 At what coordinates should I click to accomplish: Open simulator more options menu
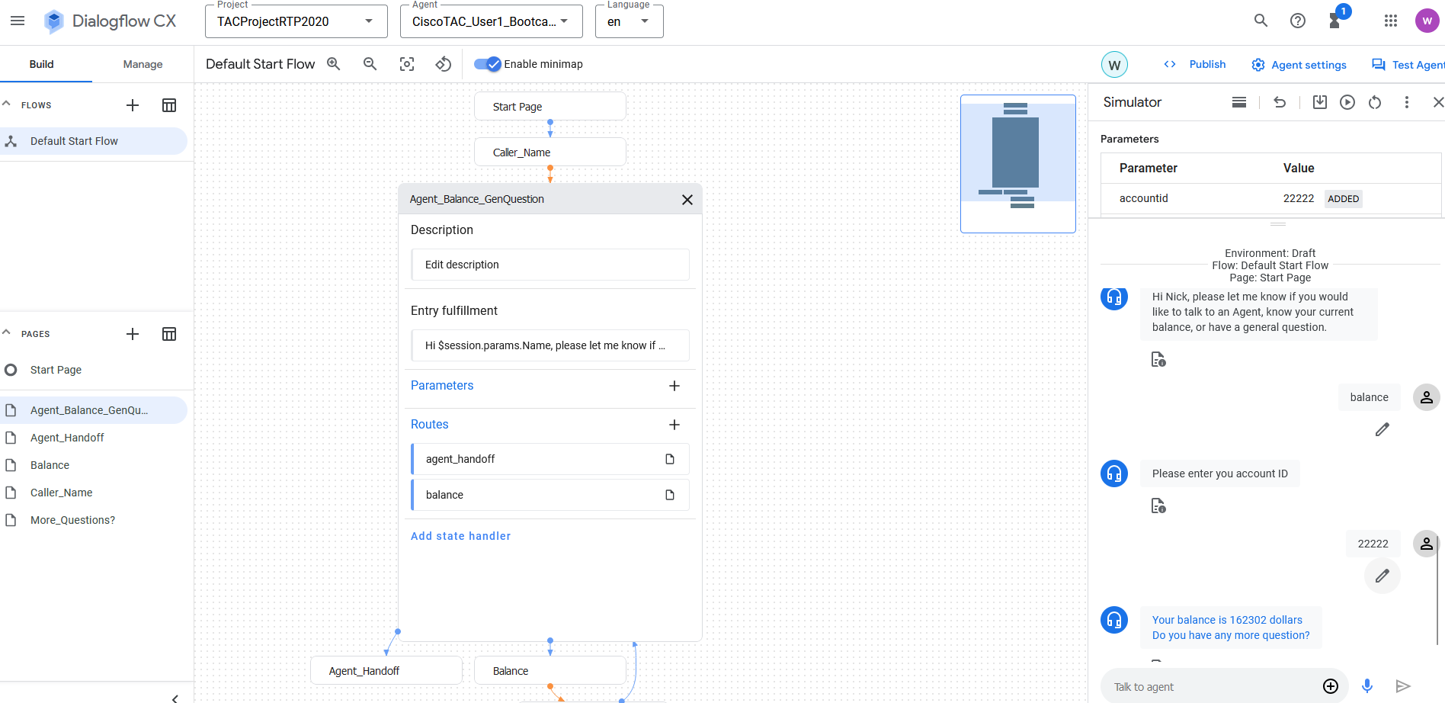pos(1407,102)
